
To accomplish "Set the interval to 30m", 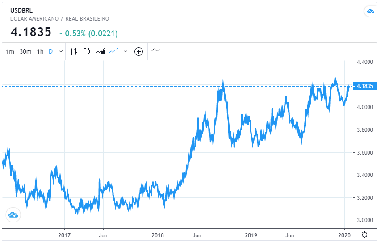I will (25, 51).
